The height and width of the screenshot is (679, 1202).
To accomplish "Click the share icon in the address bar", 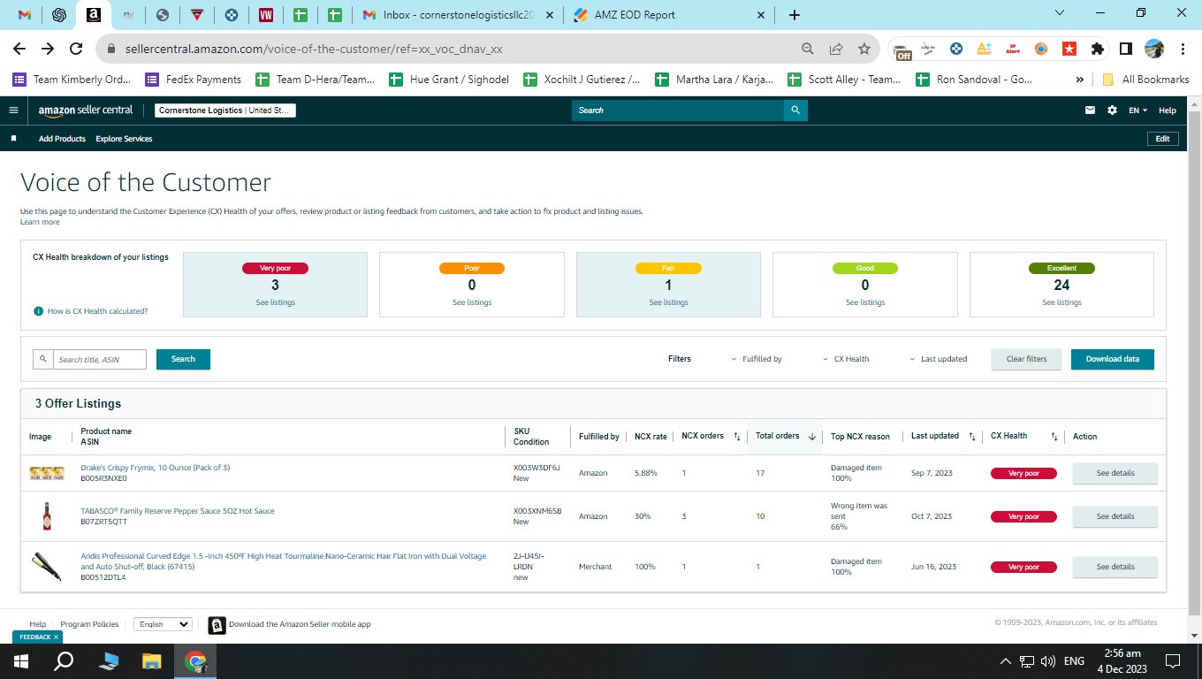I will [836, 49].
